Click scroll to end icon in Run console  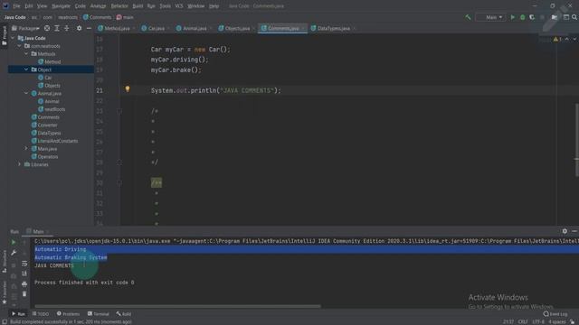point(24,274)
